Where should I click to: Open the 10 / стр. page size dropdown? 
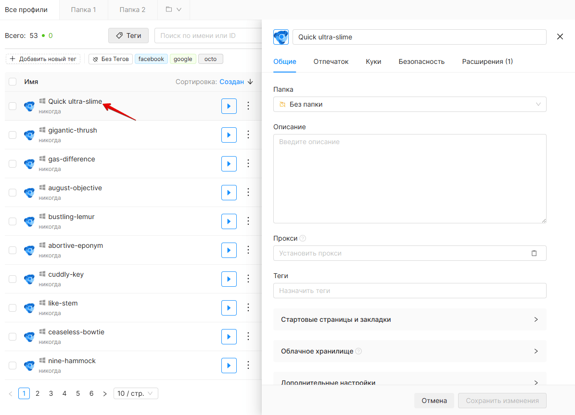point(136,393)
